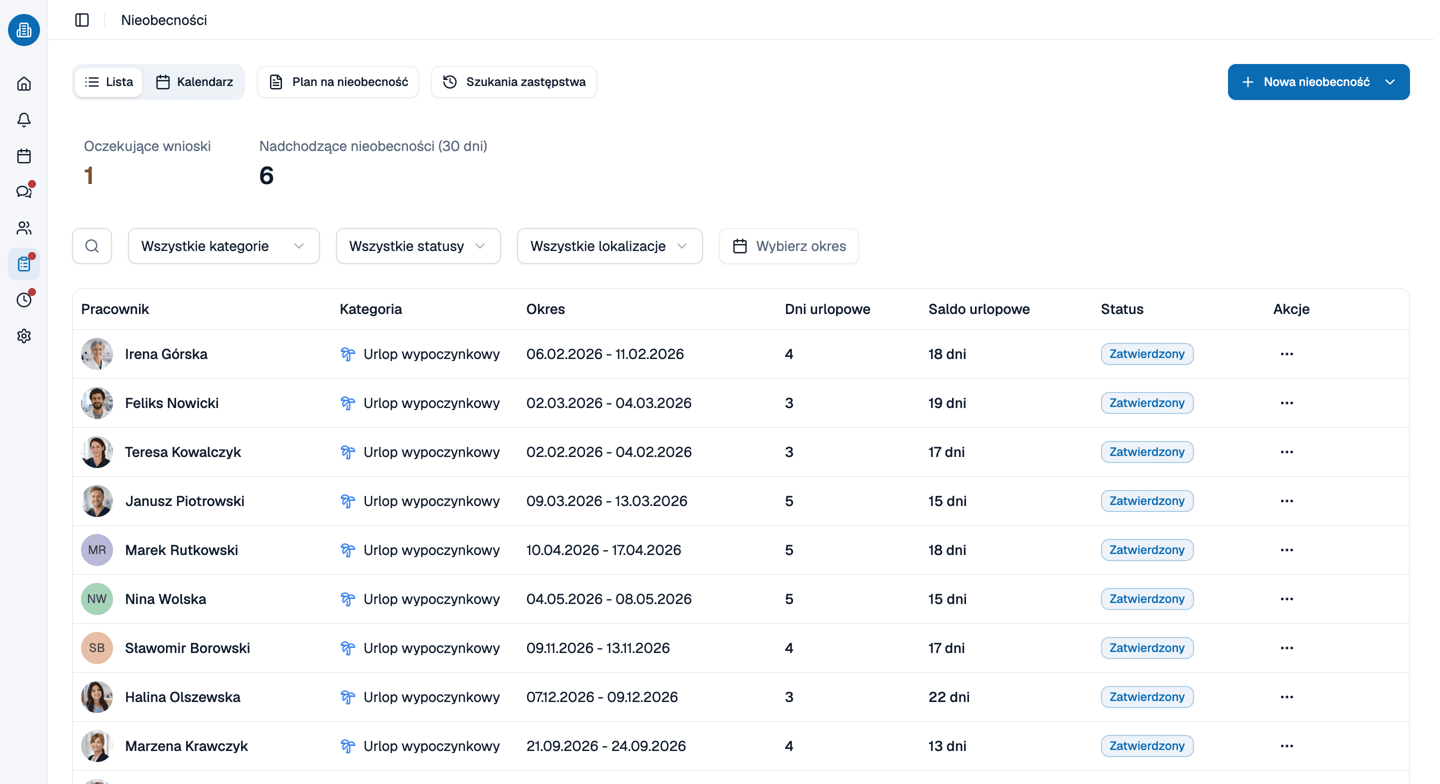This screenshot has width=1440, height=784.
Task: Click the blue app logo
Action: pyautogui.click(x=23, y=29)
